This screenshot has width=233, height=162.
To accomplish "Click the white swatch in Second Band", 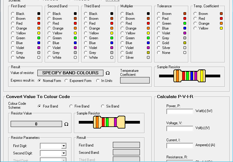I will click(x=75, y=58).
